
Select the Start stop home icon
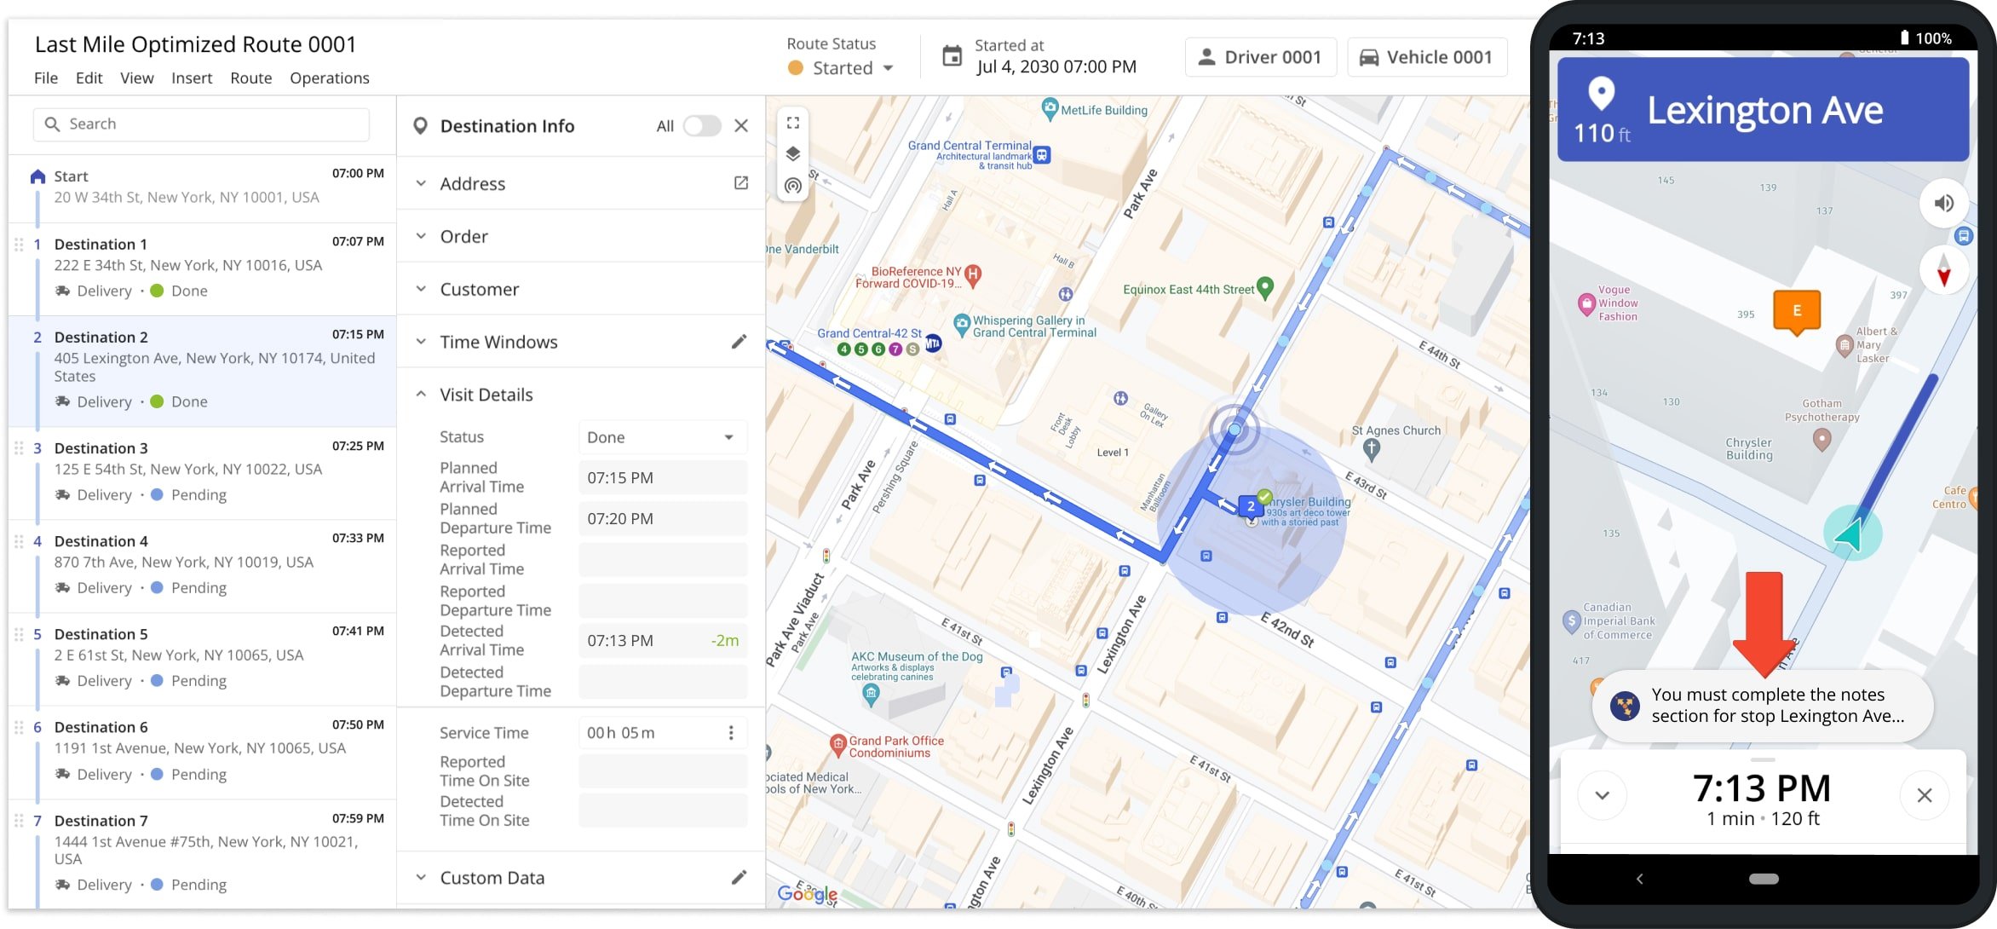pos(37,176)
